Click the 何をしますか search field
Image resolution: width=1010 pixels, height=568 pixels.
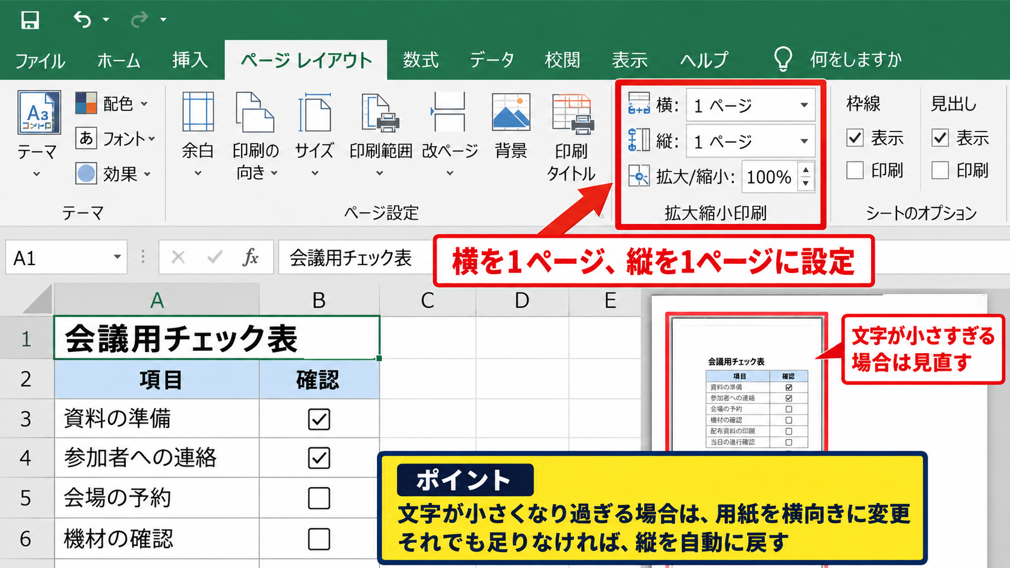click(856, 59)
